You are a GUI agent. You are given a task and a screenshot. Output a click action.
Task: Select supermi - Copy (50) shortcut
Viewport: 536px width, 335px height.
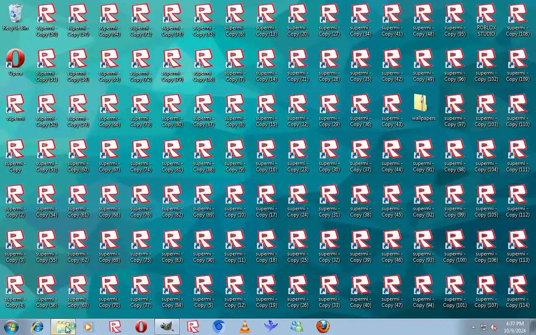click(47, 20)
